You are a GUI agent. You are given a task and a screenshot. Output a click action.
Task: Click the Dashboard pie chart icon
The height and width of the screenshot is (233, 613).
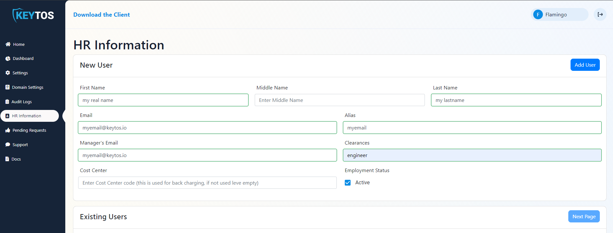coord(8,58)
